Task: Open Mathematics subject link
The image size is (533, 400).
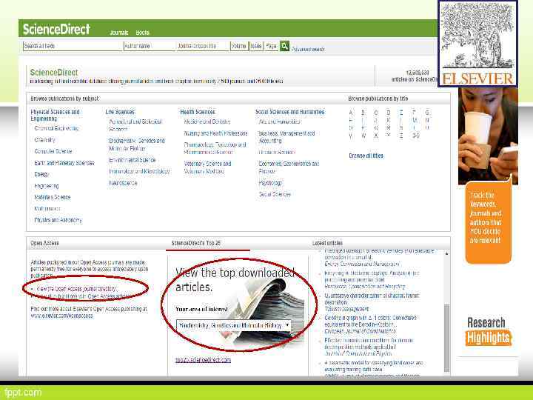Action: 47,208
